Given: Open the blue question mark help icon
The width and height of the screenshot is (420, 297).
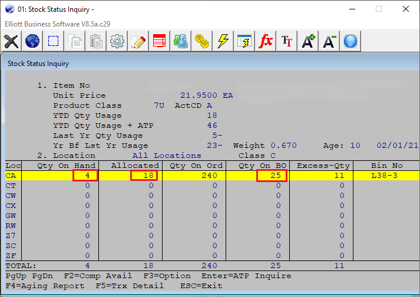Looking at the screenshot, I should [350, 41].
